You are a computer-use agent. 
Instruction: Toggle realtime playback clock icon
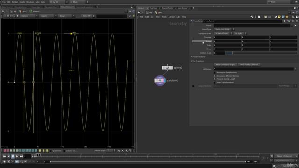click(x=17, y=161)
